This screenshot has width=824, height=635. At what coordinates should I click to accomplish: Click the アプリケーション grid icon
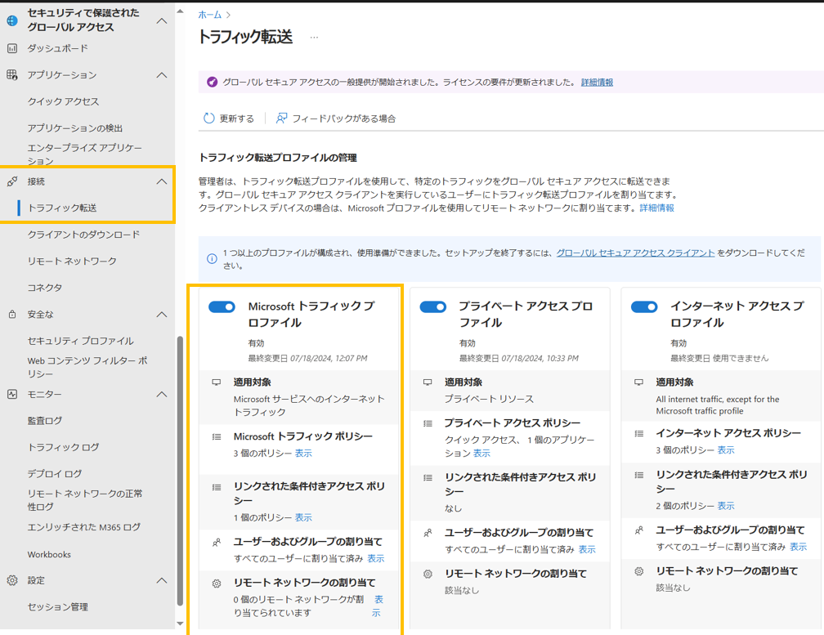point(12,74)
